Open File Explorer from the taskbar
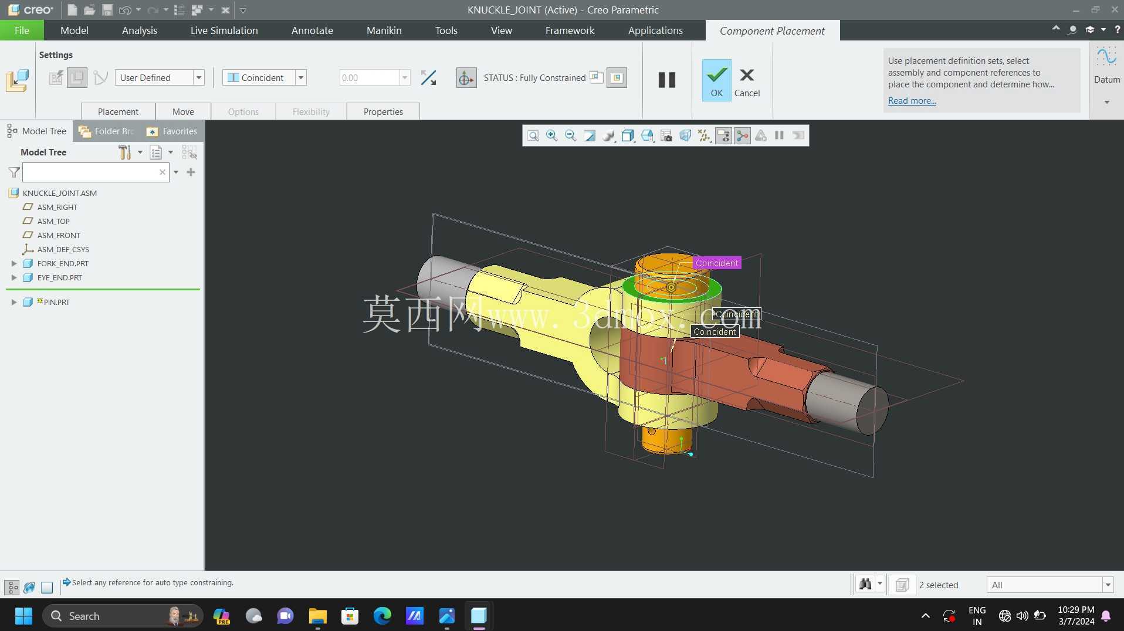This screenshot has height=631, width=1124. pos(317,616)
